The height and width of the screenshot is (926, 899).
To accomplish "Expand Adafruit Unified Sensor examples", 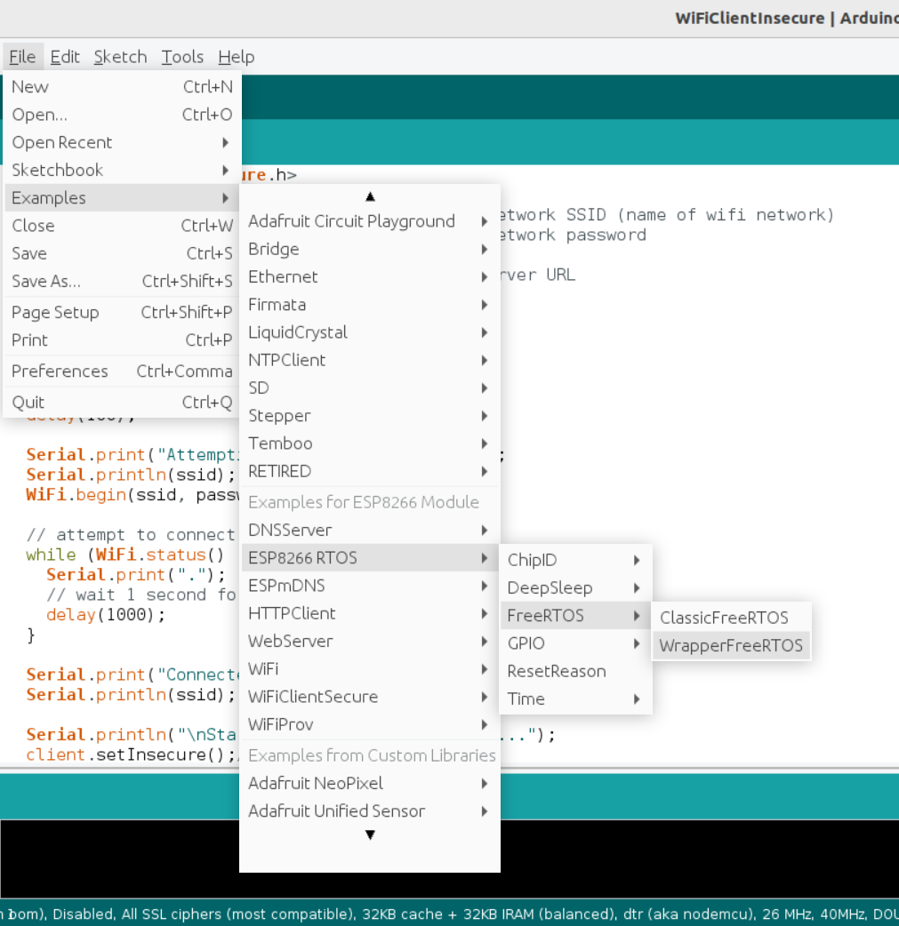I will click(x=370, y=811).
